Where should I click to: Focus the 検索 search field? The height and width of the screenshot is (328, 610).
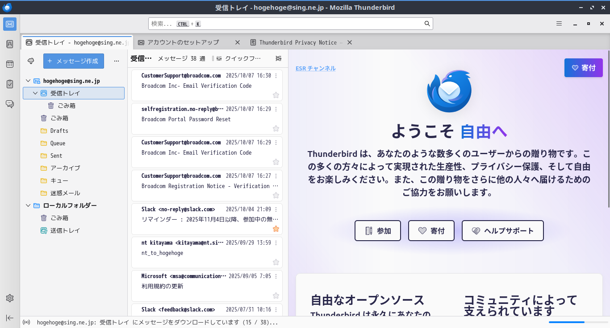tap(291, 24)
